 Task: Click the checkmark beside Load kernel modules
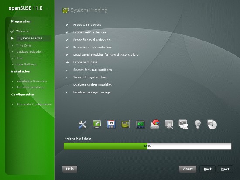click(x=67, y=54)
